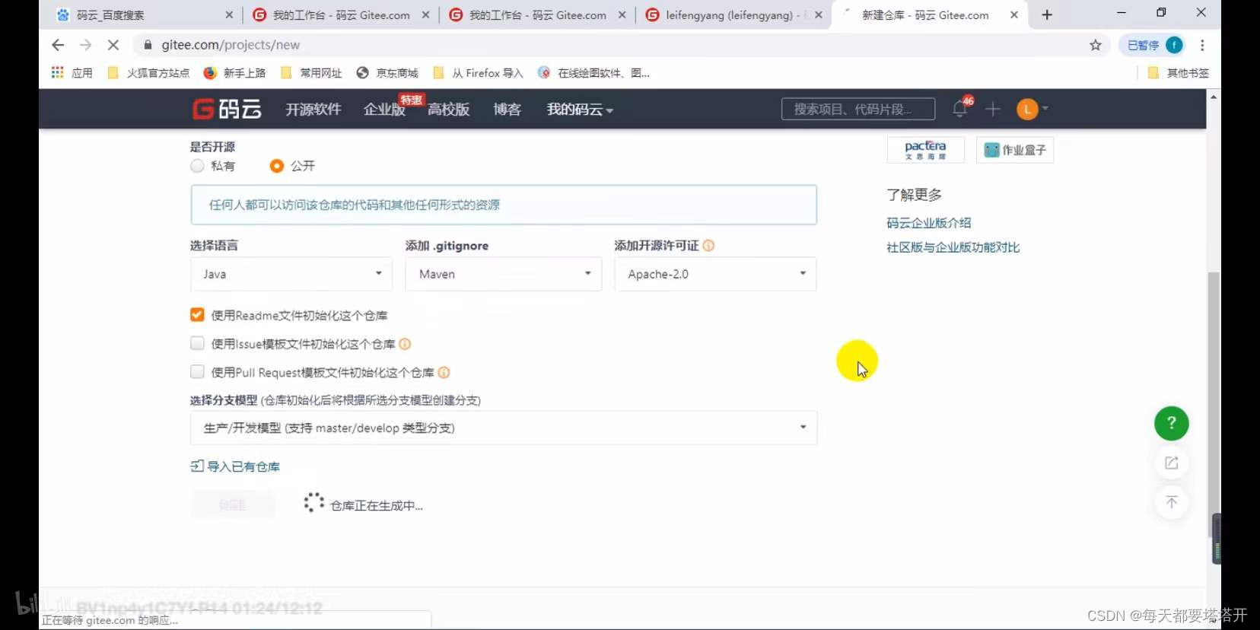Check 使用Pull Request模板文件初始化这个仓库
Viewport: 1260px width, 630px height.
tap(197, 372)
